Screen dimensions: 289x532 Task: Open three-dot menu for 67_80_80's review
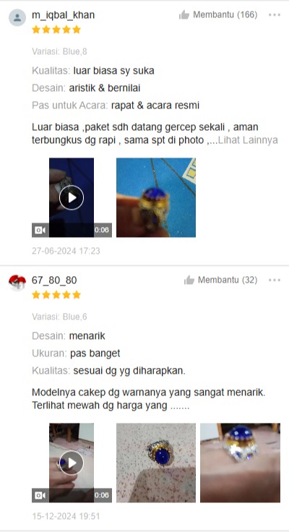[275, 280]
